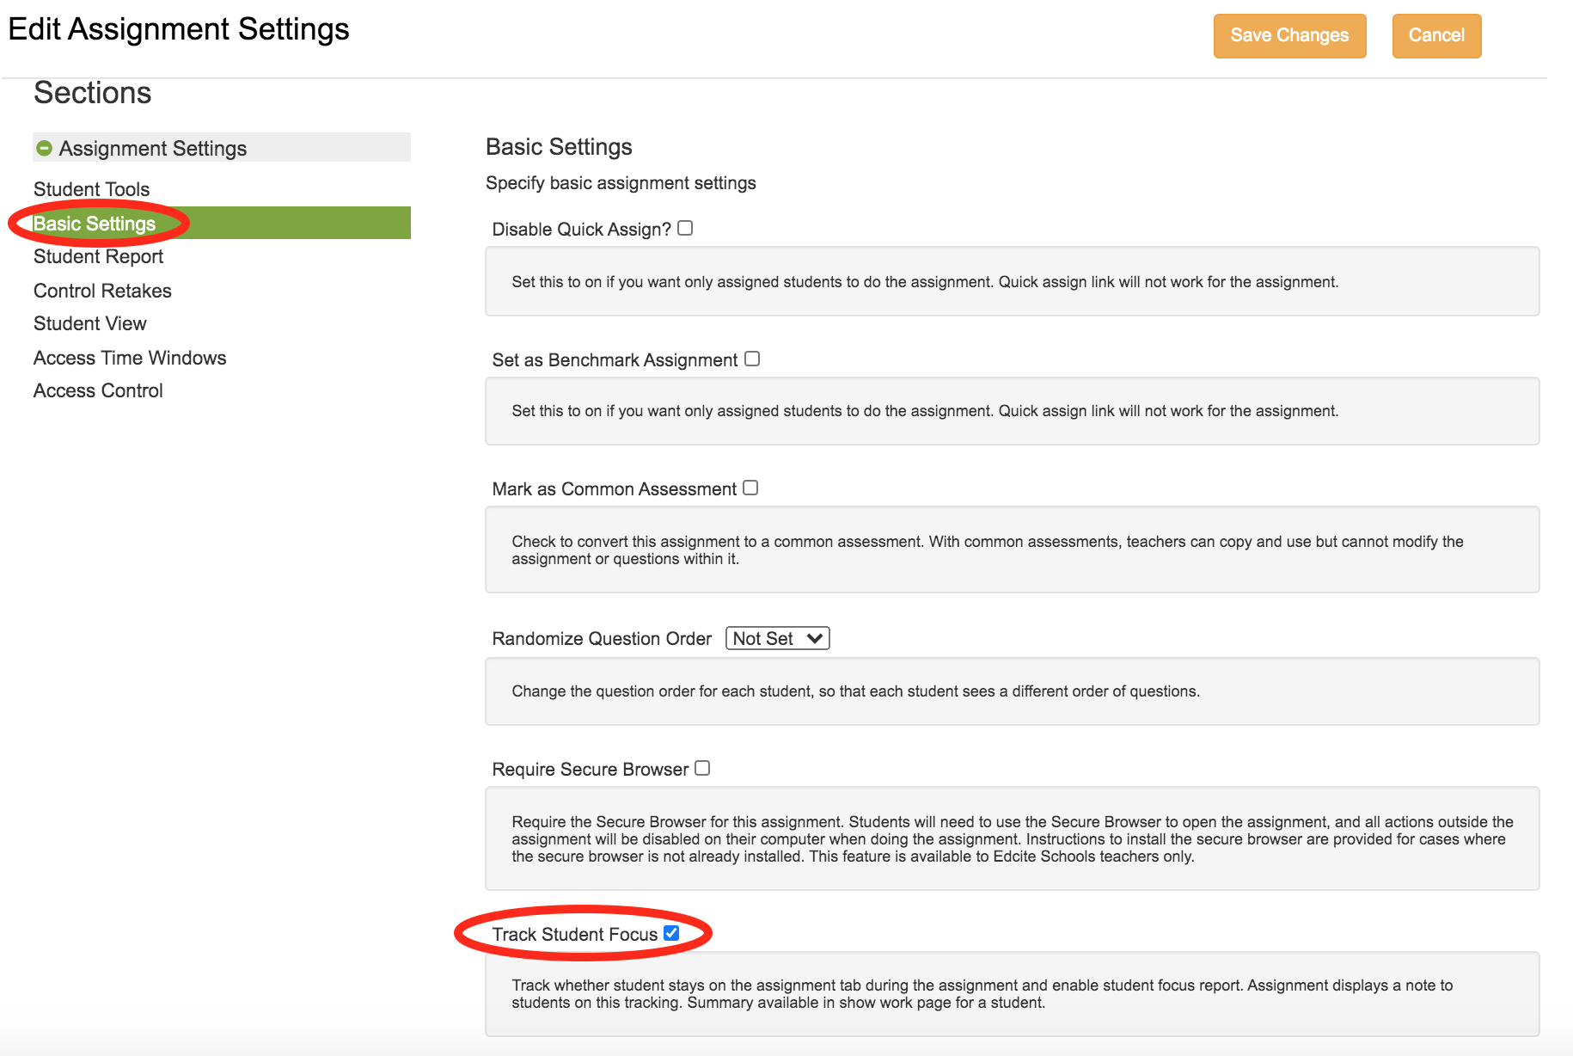Click the Randomize Question Order label
This screenshot has width=1573, height=1056.
click(x=602, y=638)
